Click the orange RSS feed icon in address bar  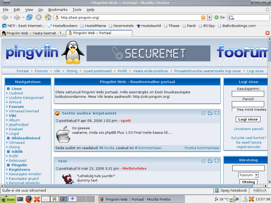pyautogui.click(x=203, y=18)
